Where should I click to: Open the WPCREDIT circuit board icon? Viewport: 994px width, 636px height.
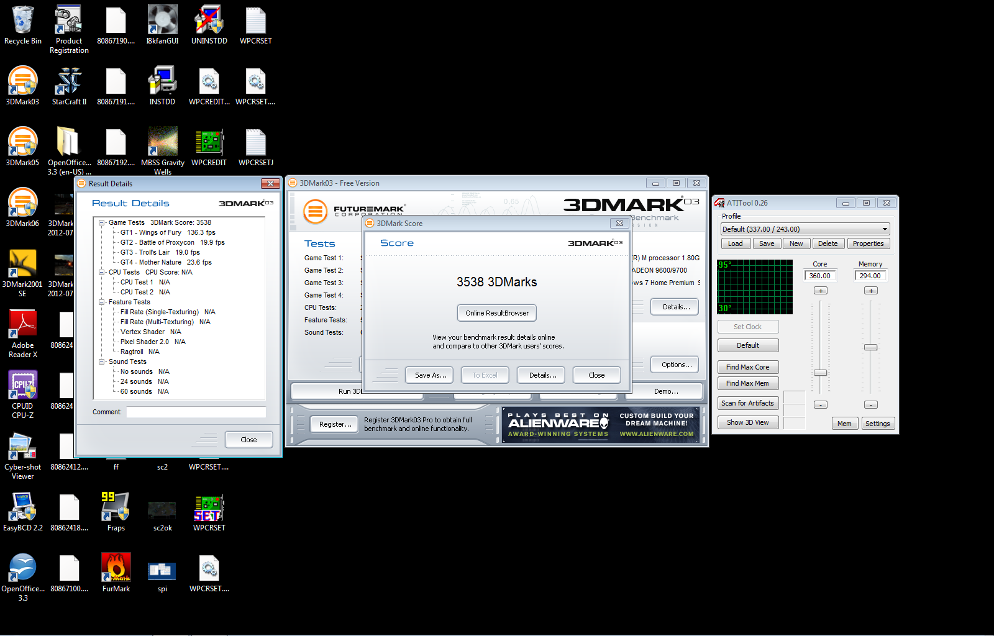(209, 147)
